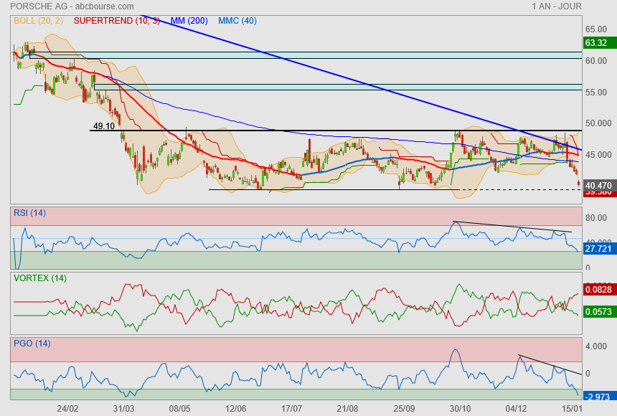Select the 24/02 date on time axis
This screenshot has width=617, height=416.
point(67,409)
